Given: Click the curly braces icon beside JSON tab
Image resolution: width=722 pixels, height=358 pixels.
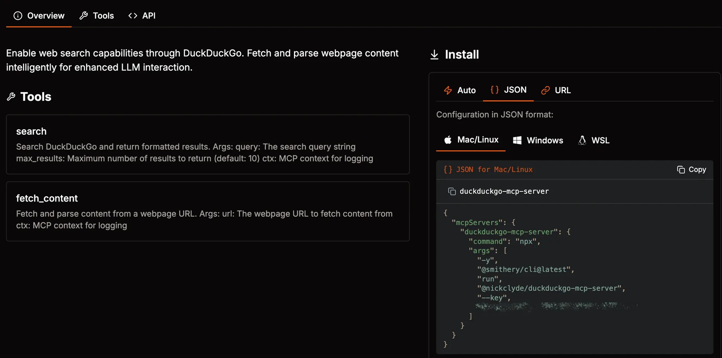Looking at the screenshot, I should click(495, 90).
